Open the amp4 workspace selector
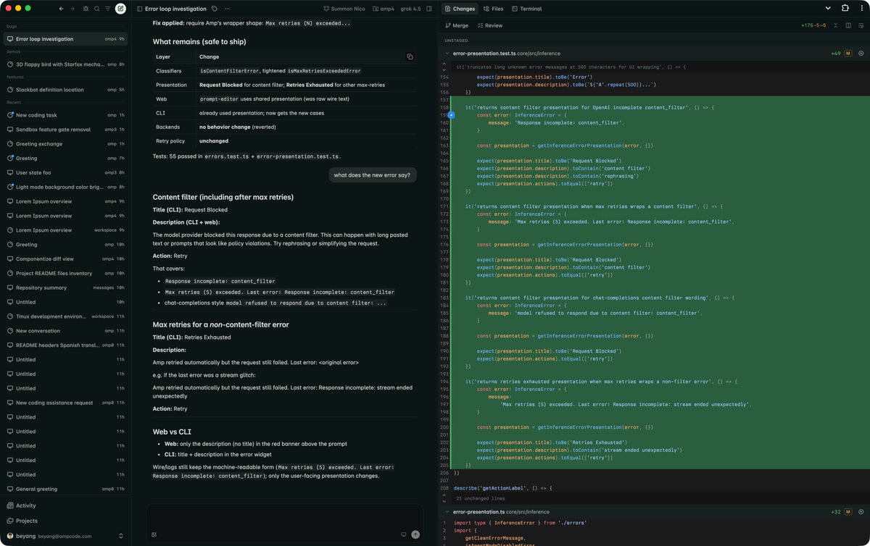This screenshot has height=546, width=870. click(382, 9)
